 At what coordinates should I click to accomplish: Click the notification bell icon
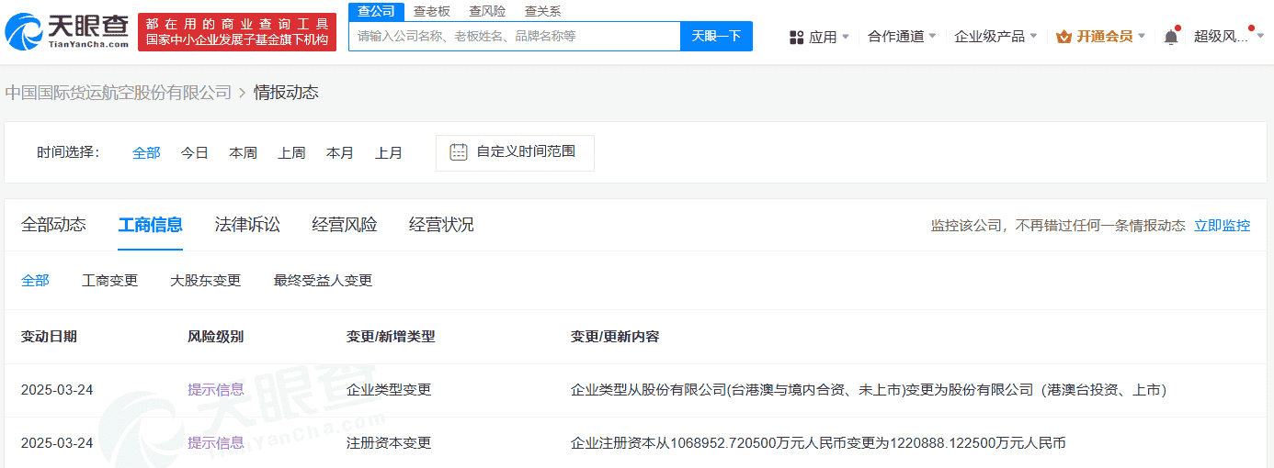click(1170, 37)
